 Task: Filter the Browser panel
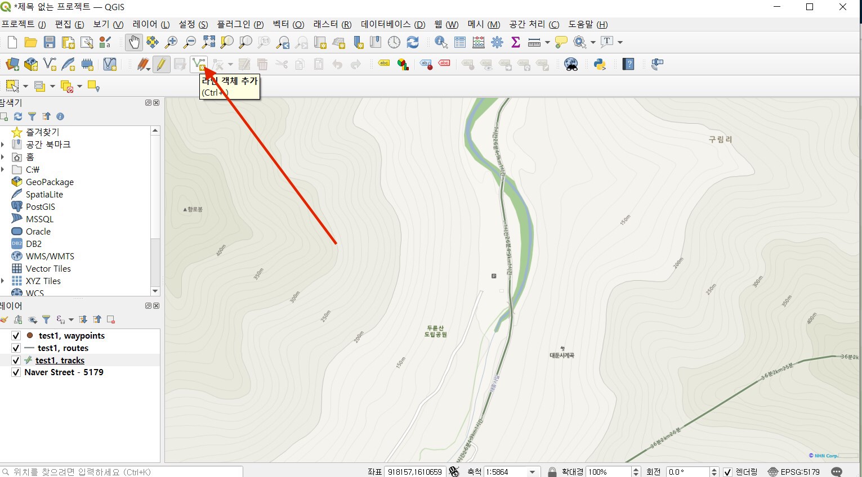pyautogui.click(x=32, y=116)
